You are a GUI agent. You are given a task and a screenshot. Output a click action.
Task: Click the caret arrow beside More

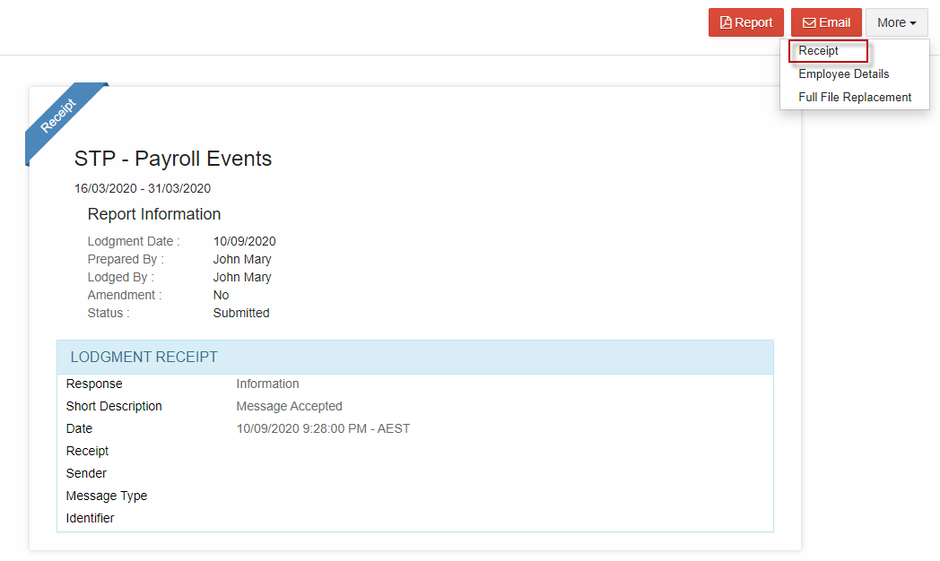[x=913, y=23]
